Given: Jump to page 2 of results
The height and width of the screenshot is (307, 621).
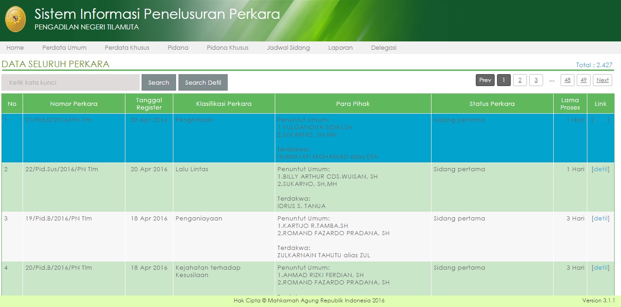Looking at the screenshot, I should [x=520, y=80].
